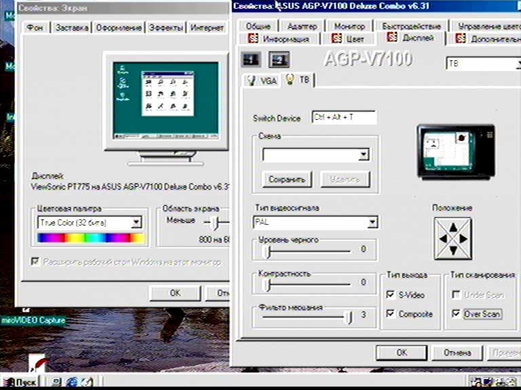This screenshot has width=521, height=390.
Task: Toggle the Over Scan checkbox
Action: pos(456,313)
